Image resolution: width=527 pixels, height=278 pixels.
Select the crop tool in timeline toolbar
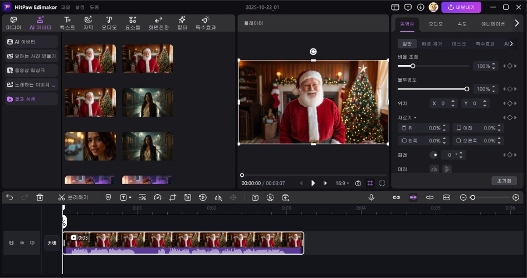click(x=173, y=197)
